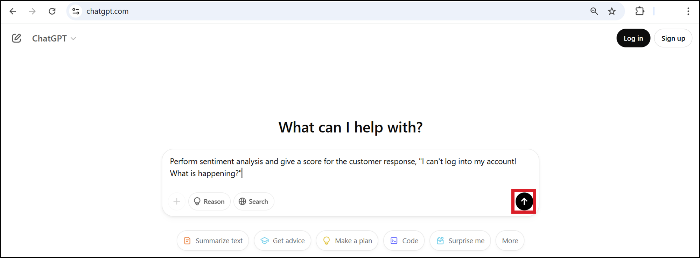Toggle the Reason mode button

209,201
